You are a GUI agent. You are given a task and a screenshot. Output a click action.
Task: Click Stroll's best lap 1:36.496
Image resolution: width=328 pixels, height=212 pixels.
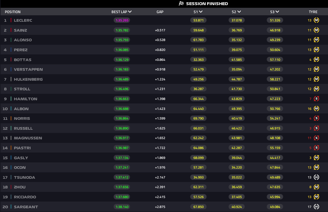tap(122, 89)
